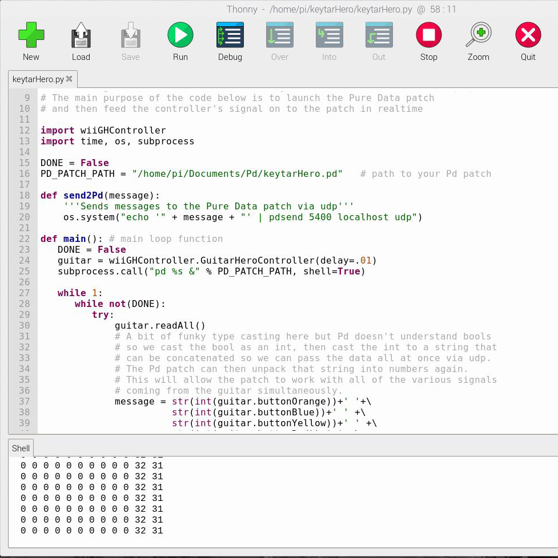558x558 pixels.
Task: Click 'guitar.readAll()' on line 30
Action: tap(160, 326)
